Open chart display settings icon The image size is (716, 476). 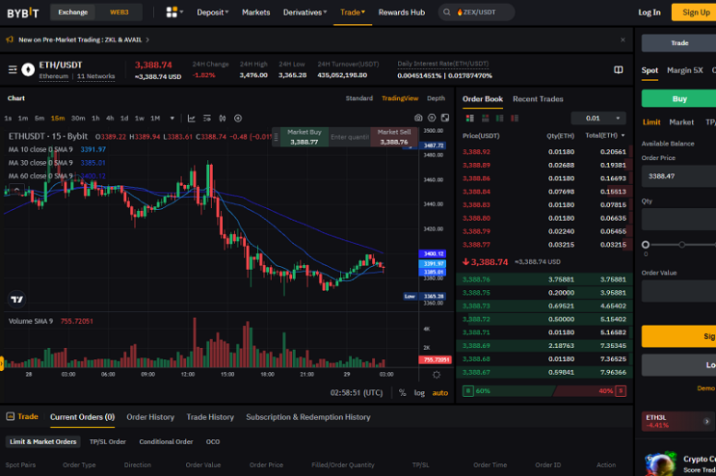tap(207, 119)
